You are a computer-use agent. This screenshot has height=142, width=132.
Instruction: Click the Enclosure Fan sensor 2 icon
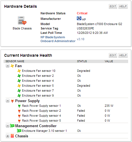[x=19, y=76]
